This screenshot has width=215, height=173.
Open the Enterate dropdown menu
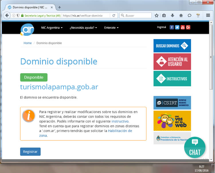tap(111, 28)
